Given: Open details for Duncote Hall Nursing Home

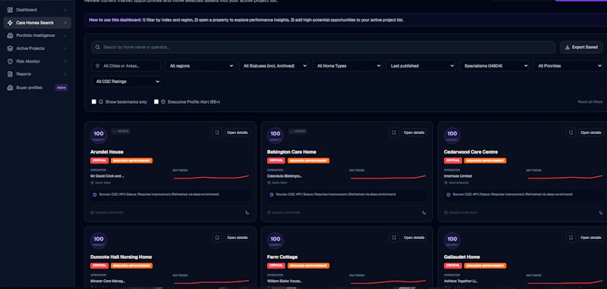Looking at the screenshot, I should 237,238.
